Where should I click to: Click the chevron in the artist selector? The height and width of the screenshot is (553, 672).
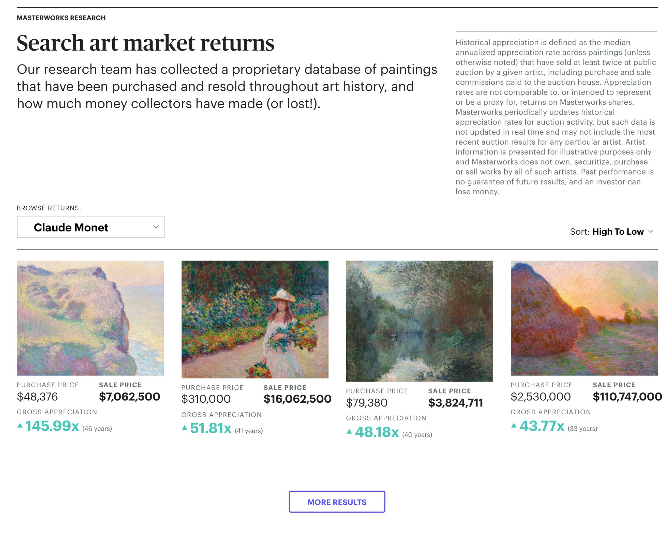(x=156, y=227)
